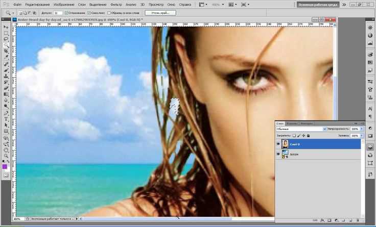376x227 pixels.
Task: Select the Lasso tool
Action: (6, 39)
